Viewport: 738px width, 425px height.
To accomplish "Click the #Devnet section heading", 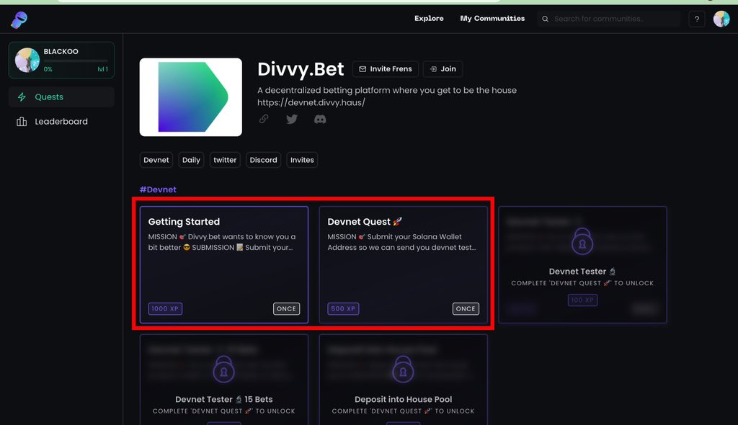I will [158, 189].
